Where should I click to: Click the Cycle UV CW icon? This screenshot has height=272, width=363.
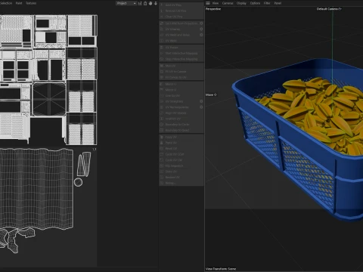(162, 160)
